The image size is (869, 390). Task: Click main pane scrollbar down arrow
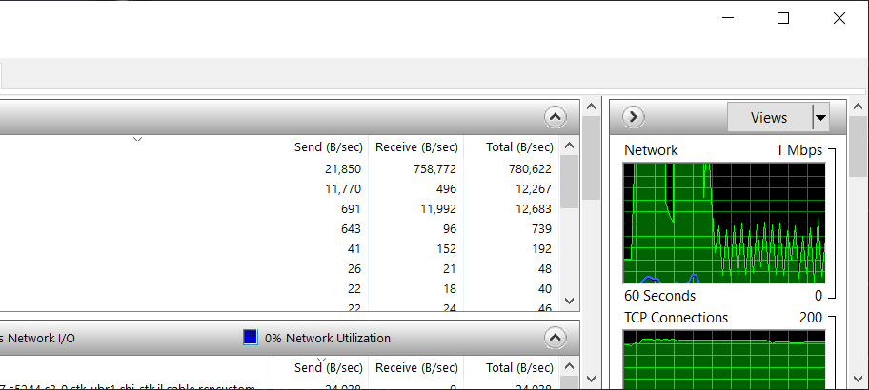tap(591, 379)
